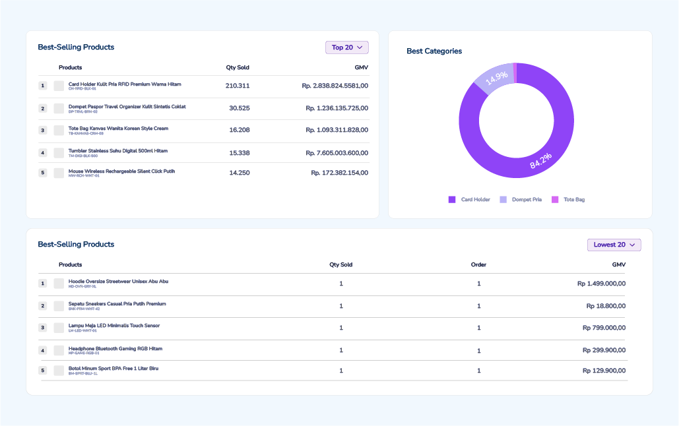Click the Dompet Pria legend swatch

tap(503, 200)
